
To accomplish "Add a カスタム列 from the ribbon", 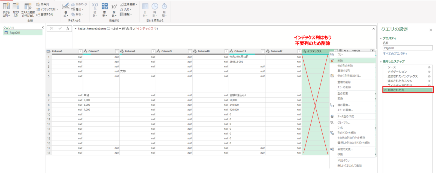I will [16, 10].
